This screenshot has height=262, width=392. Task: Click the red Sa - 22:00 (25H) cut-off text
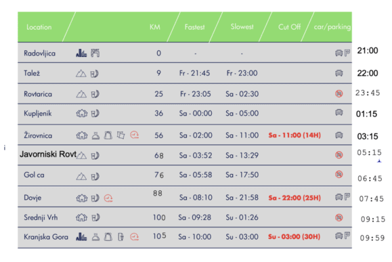(x=295, y=198)
